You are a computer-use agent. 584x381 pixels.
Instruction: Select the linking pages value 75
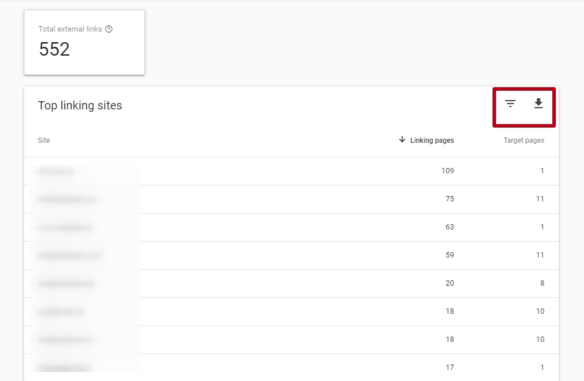point(450,199)
